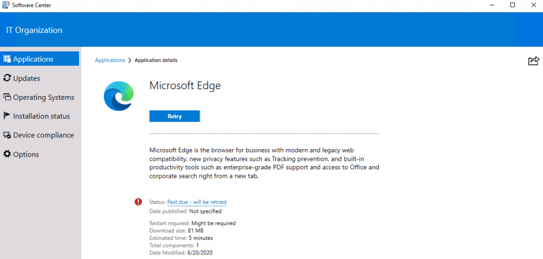The image size is (543, 259).
Task: Open the Applications sidebar section
Action: [x=39, y=58]
